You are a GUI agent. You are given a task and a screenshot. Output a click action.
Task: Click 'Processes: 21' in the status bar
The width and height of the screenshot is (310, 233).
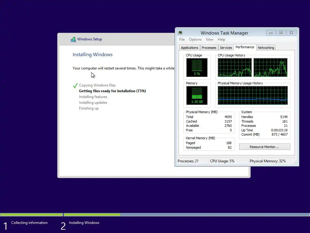188,161
